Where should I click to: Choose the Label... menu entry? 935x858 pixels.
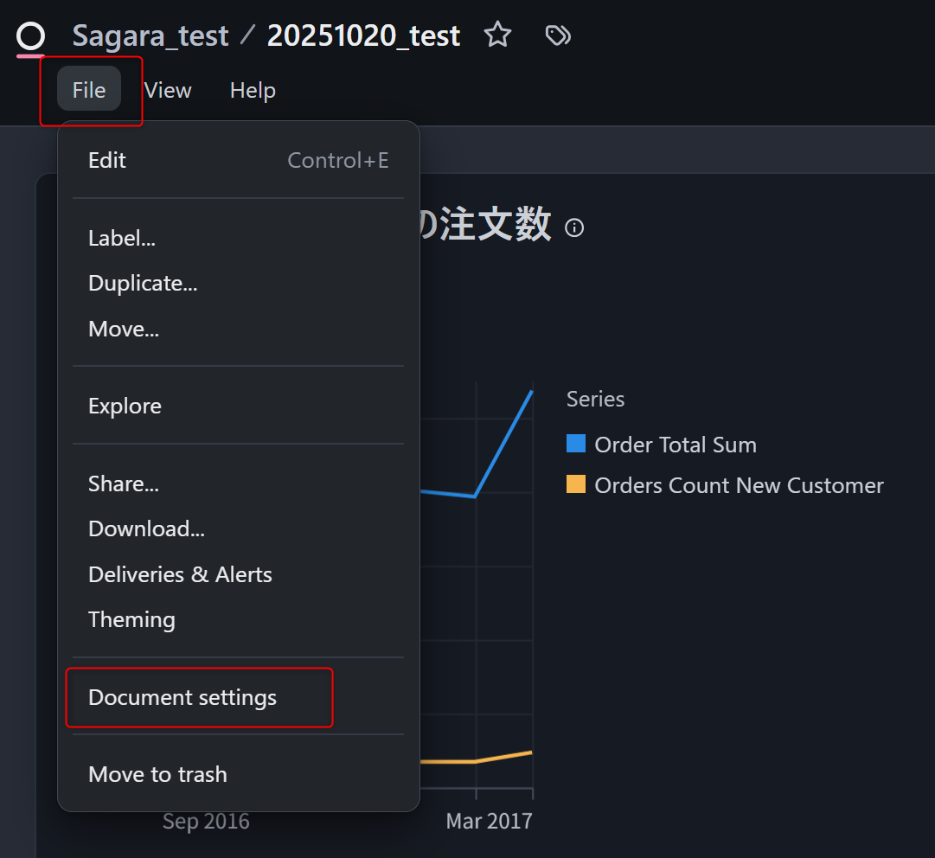point(122,238)
